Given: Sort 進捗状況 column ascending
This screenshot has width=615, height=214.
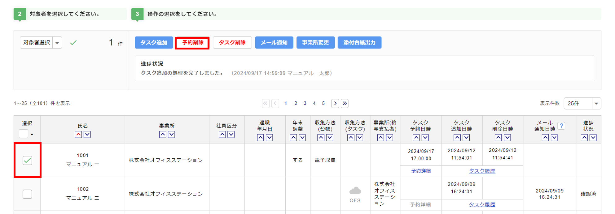Looking at the screenshot, I should (x=584, y=138).
